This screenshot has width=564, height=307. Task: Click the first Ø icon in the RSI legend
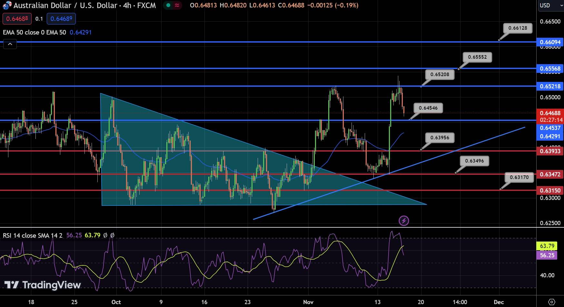click(105, 235)
